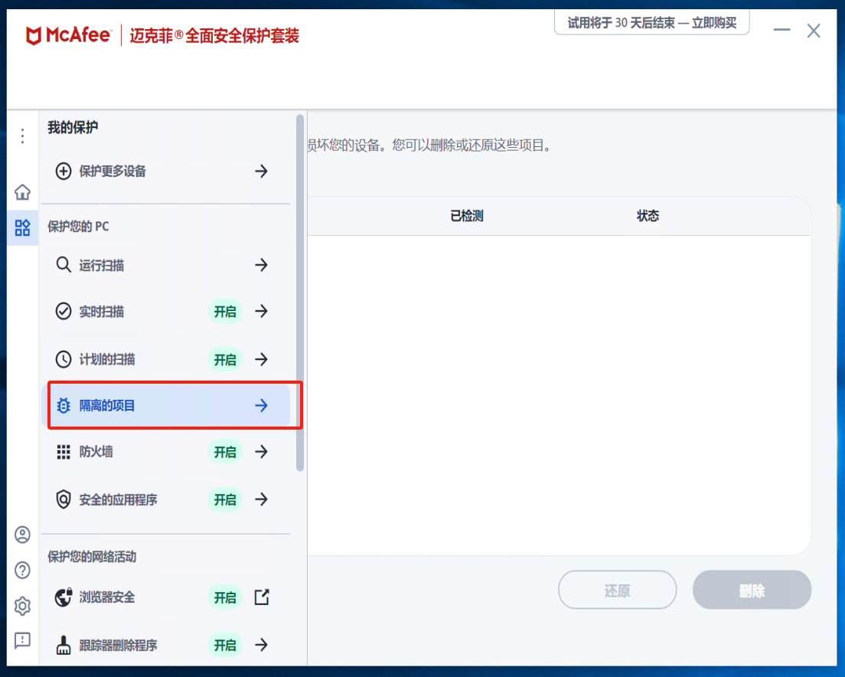Screen dimensions: 845x677
Task: Open 安全的应用程序 menu entry
Action: pos(165,499)
